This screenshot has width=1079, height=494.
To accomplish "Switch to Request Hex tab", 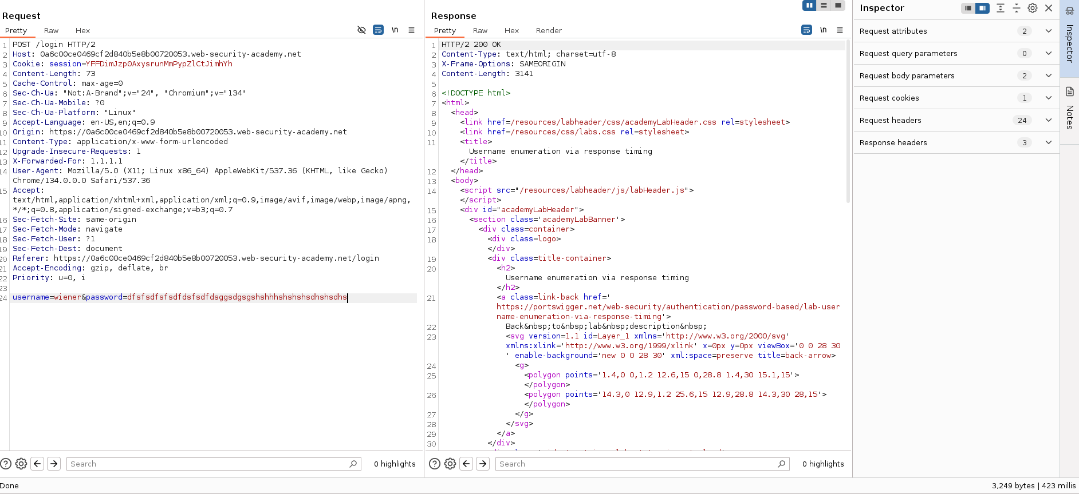I will point(82,31).
